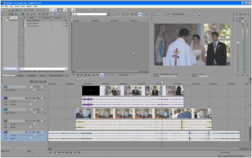Open the Edit menu

pyautogui.click(x=7, y=6)
